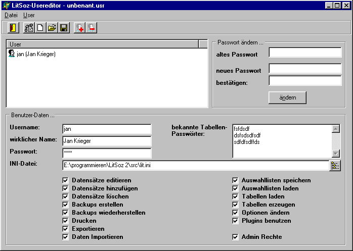Viewport: 353px width, 251px height.
Task: Click the Username field containing jan
Action: (x=107, y=129)
